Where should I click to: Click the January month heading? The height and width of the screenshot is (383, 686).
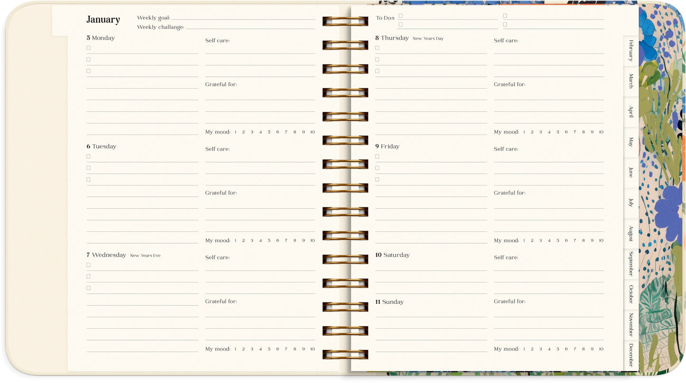[103, 19]
